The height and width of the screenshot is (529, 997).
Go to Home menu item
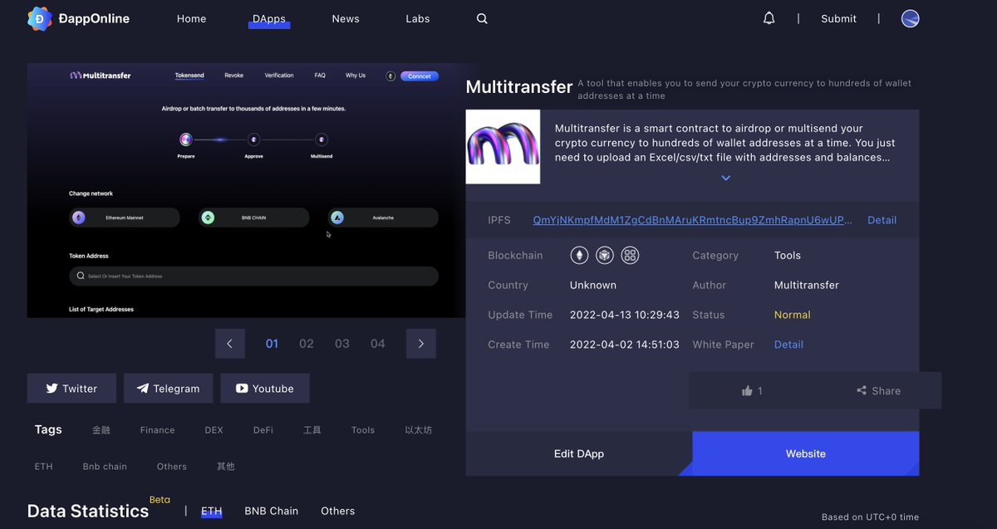tap(191, 18)
